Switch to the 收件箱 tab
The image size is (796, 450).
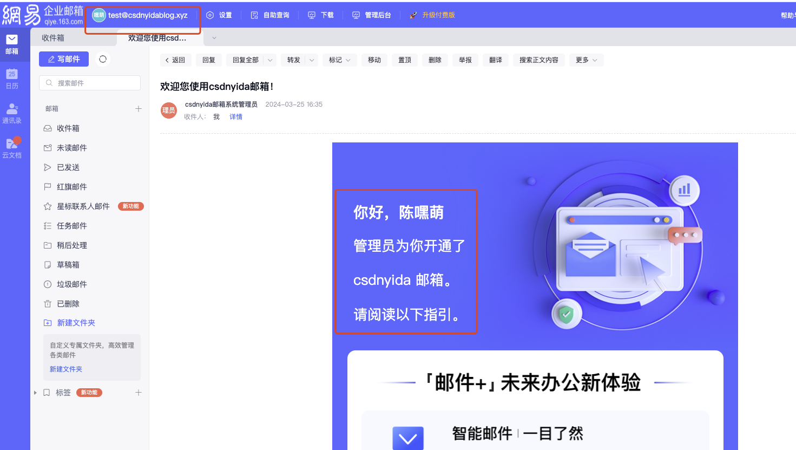[x=74, y=38]
